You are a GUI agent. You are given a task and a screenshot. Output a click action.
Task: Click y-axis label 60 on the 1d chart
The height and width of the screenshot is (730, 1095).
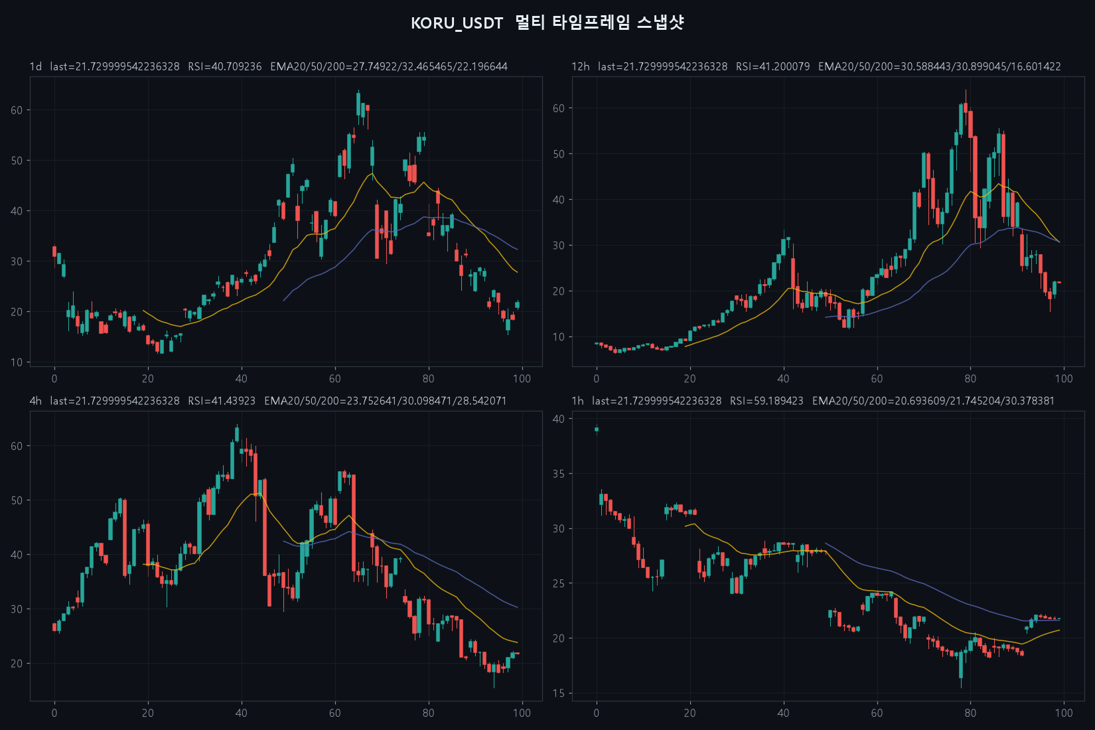pyautogui.click(x=17, y=110)
